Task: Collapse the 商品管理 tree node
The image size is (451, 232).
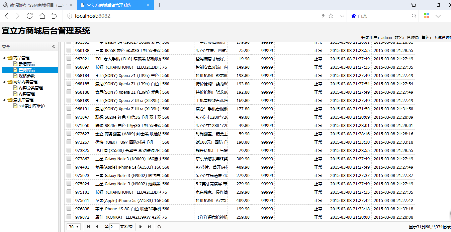Action: coord(5,58)
